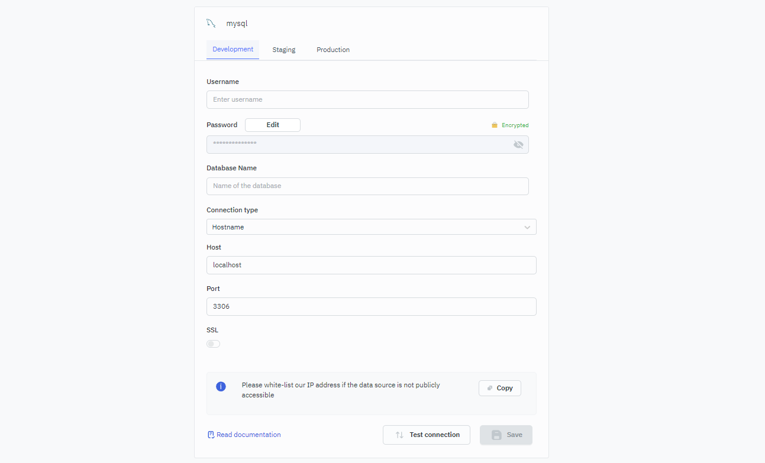Screen dimensions: 765x463
Task: Click the copy icon in Copy button
Action: tap(490, 388)
